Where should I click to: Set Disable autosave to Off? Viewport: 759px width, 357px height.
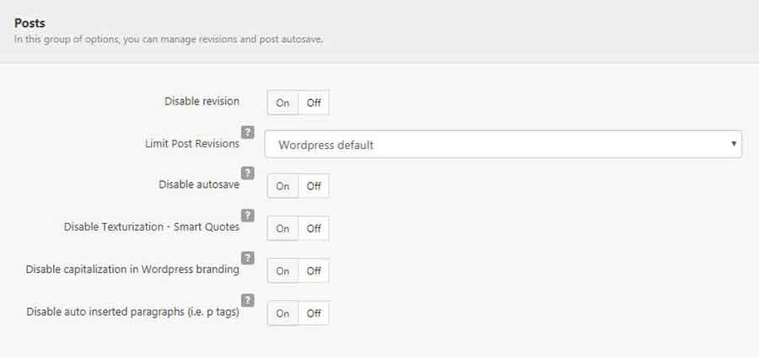(x=314, y=186)
